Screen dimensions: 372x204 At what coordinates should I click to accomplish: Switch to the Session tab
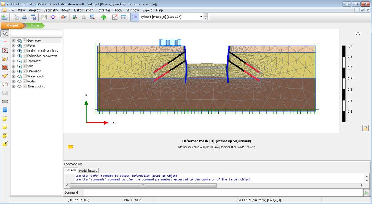70,170
